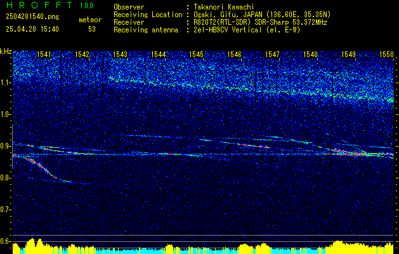Click the 1550 time marker

tap(387, 54)
